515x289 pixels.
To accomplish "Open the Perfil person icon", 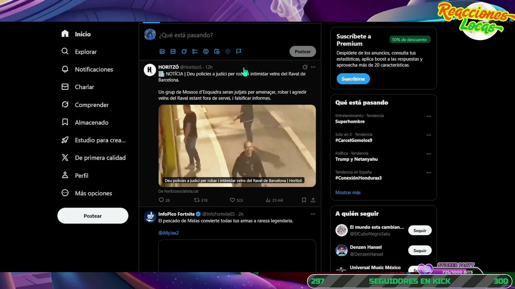I will point(65,175).
